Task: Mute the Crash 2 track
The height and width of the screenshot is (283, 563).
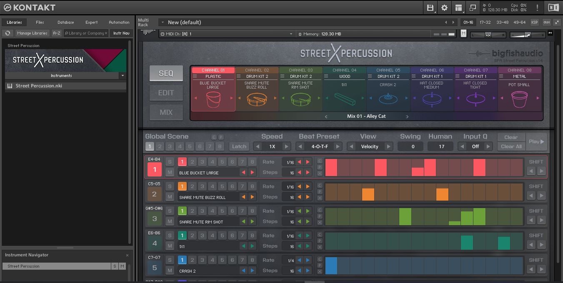Action: (x=170, y=271)
